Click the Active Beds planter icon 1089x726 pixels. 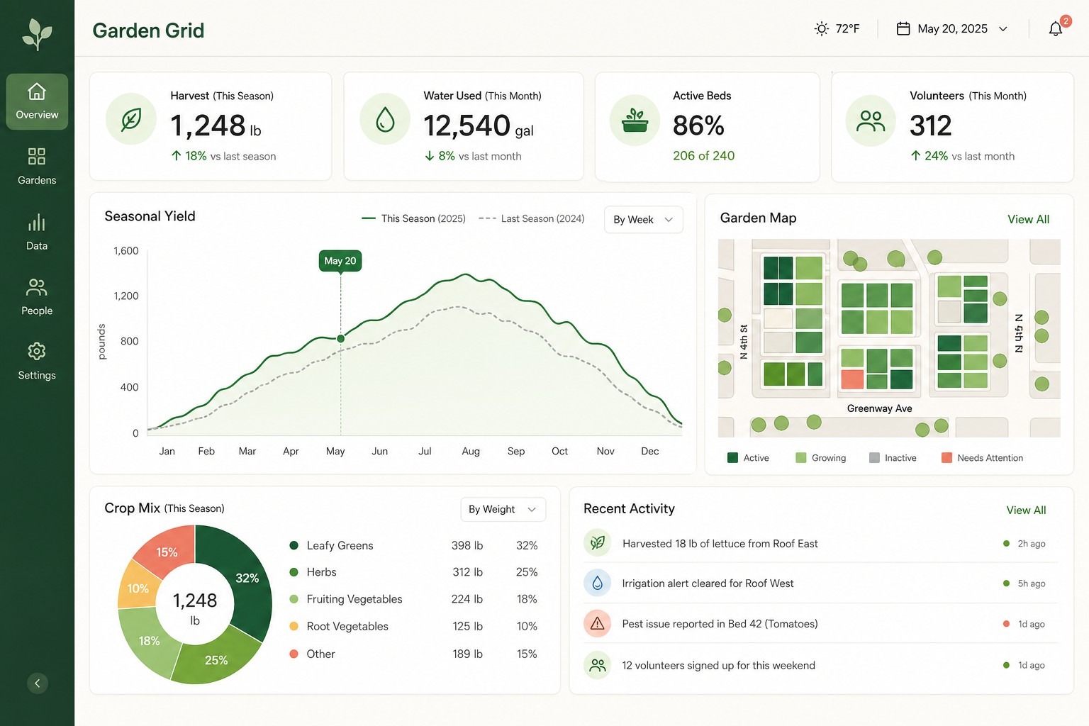click(x=635, y=120)
